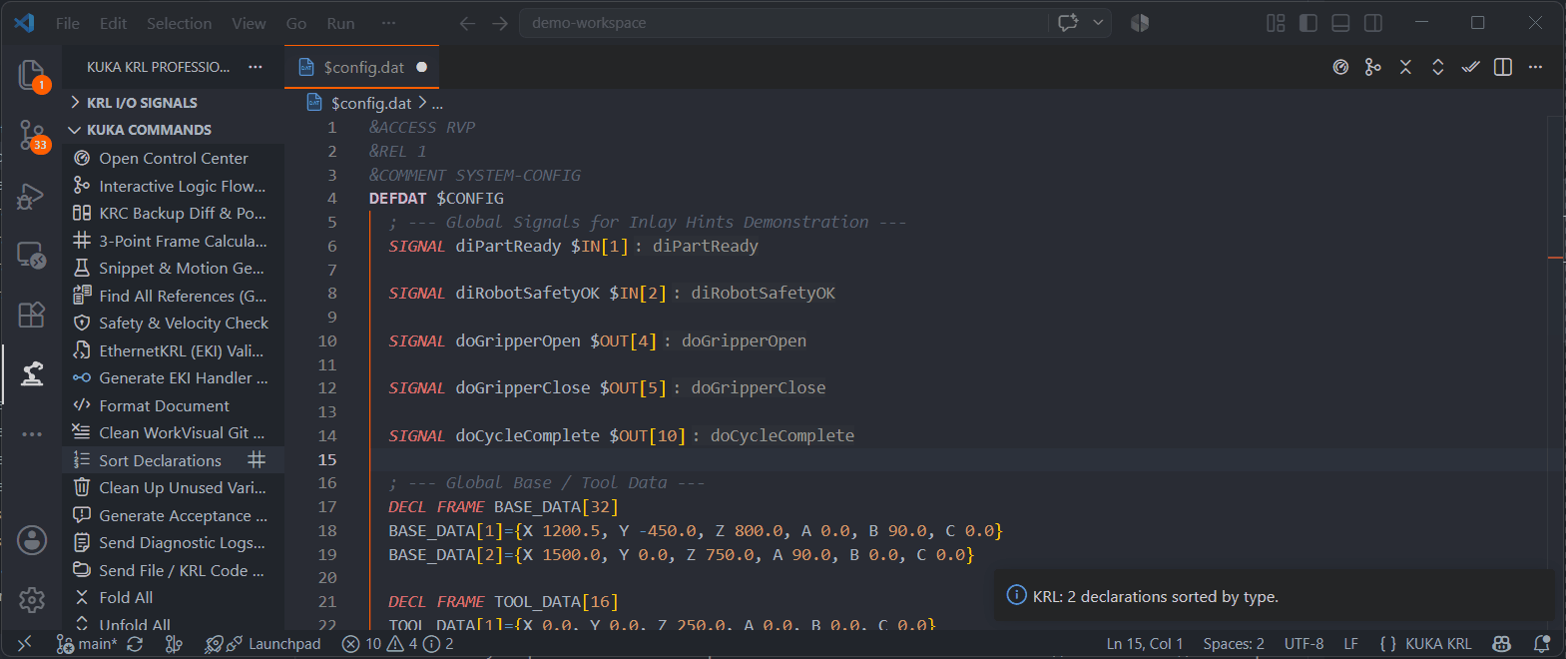This screenshot has height=659, width=1566.
Task: Toggle the bottom panel visibility
Action: 1341,23
